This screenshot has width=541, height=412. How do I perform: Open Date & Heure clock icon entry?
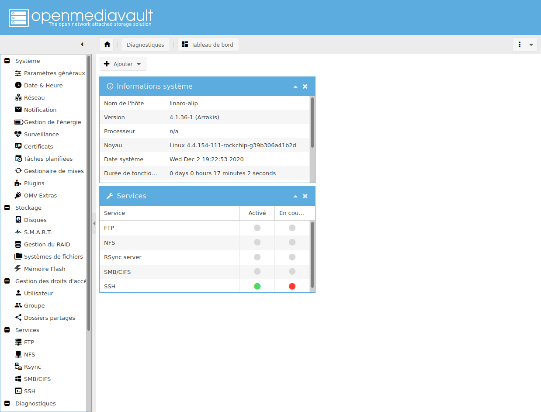43,85
